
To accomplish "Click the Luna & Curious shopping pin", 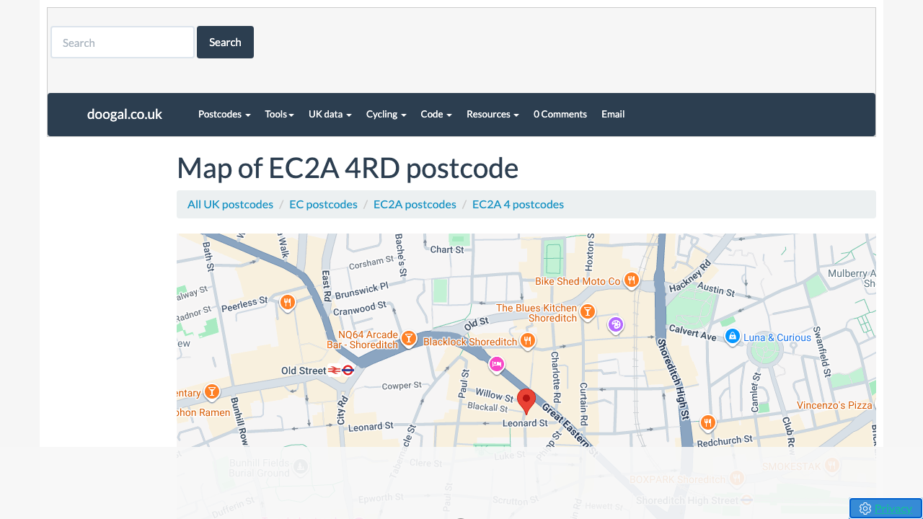I will click(733, 336).
